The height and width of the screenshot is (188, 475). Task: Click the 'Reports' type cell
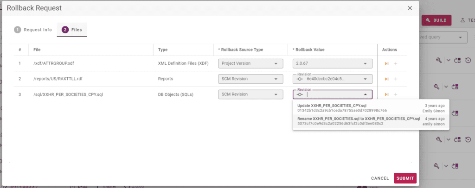click(166, 79)
